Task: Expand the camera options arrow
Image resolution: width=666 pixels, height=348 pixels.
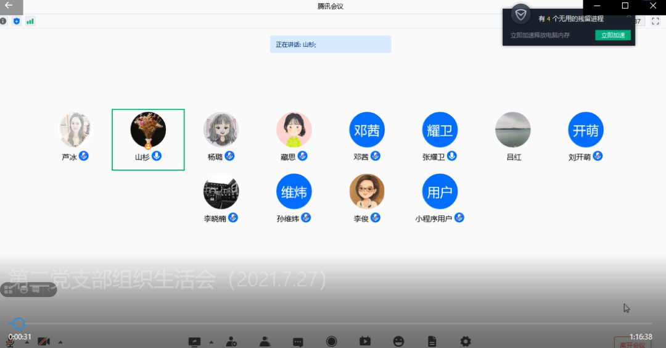Action: [x=60, y=342]
